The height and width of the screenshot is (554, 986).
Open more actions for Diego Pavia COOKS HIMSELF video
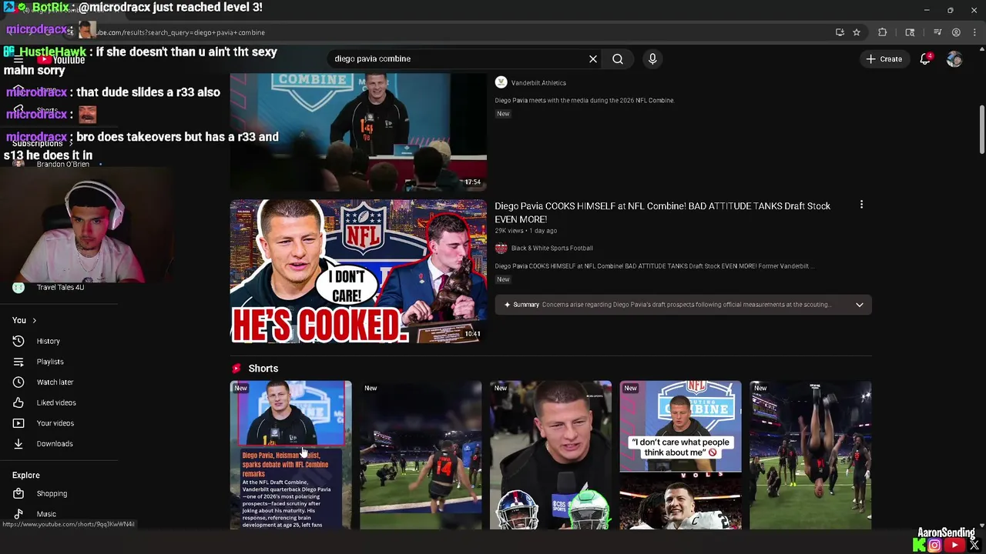click(861, 205)
